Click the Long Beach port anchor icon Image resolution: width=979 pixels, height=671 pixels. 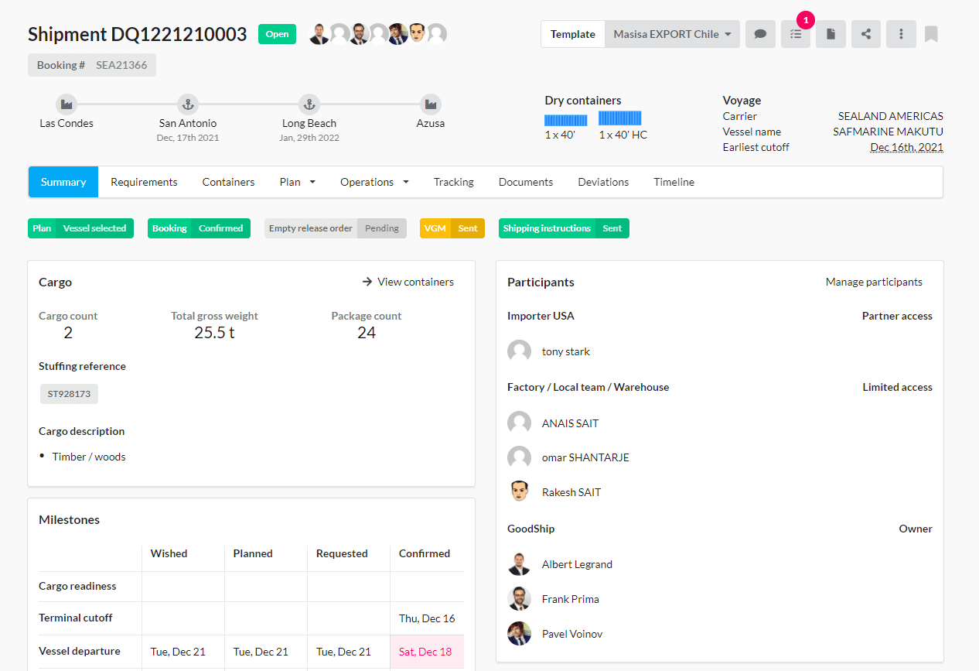pyautogui.click(x=309, y=104)
